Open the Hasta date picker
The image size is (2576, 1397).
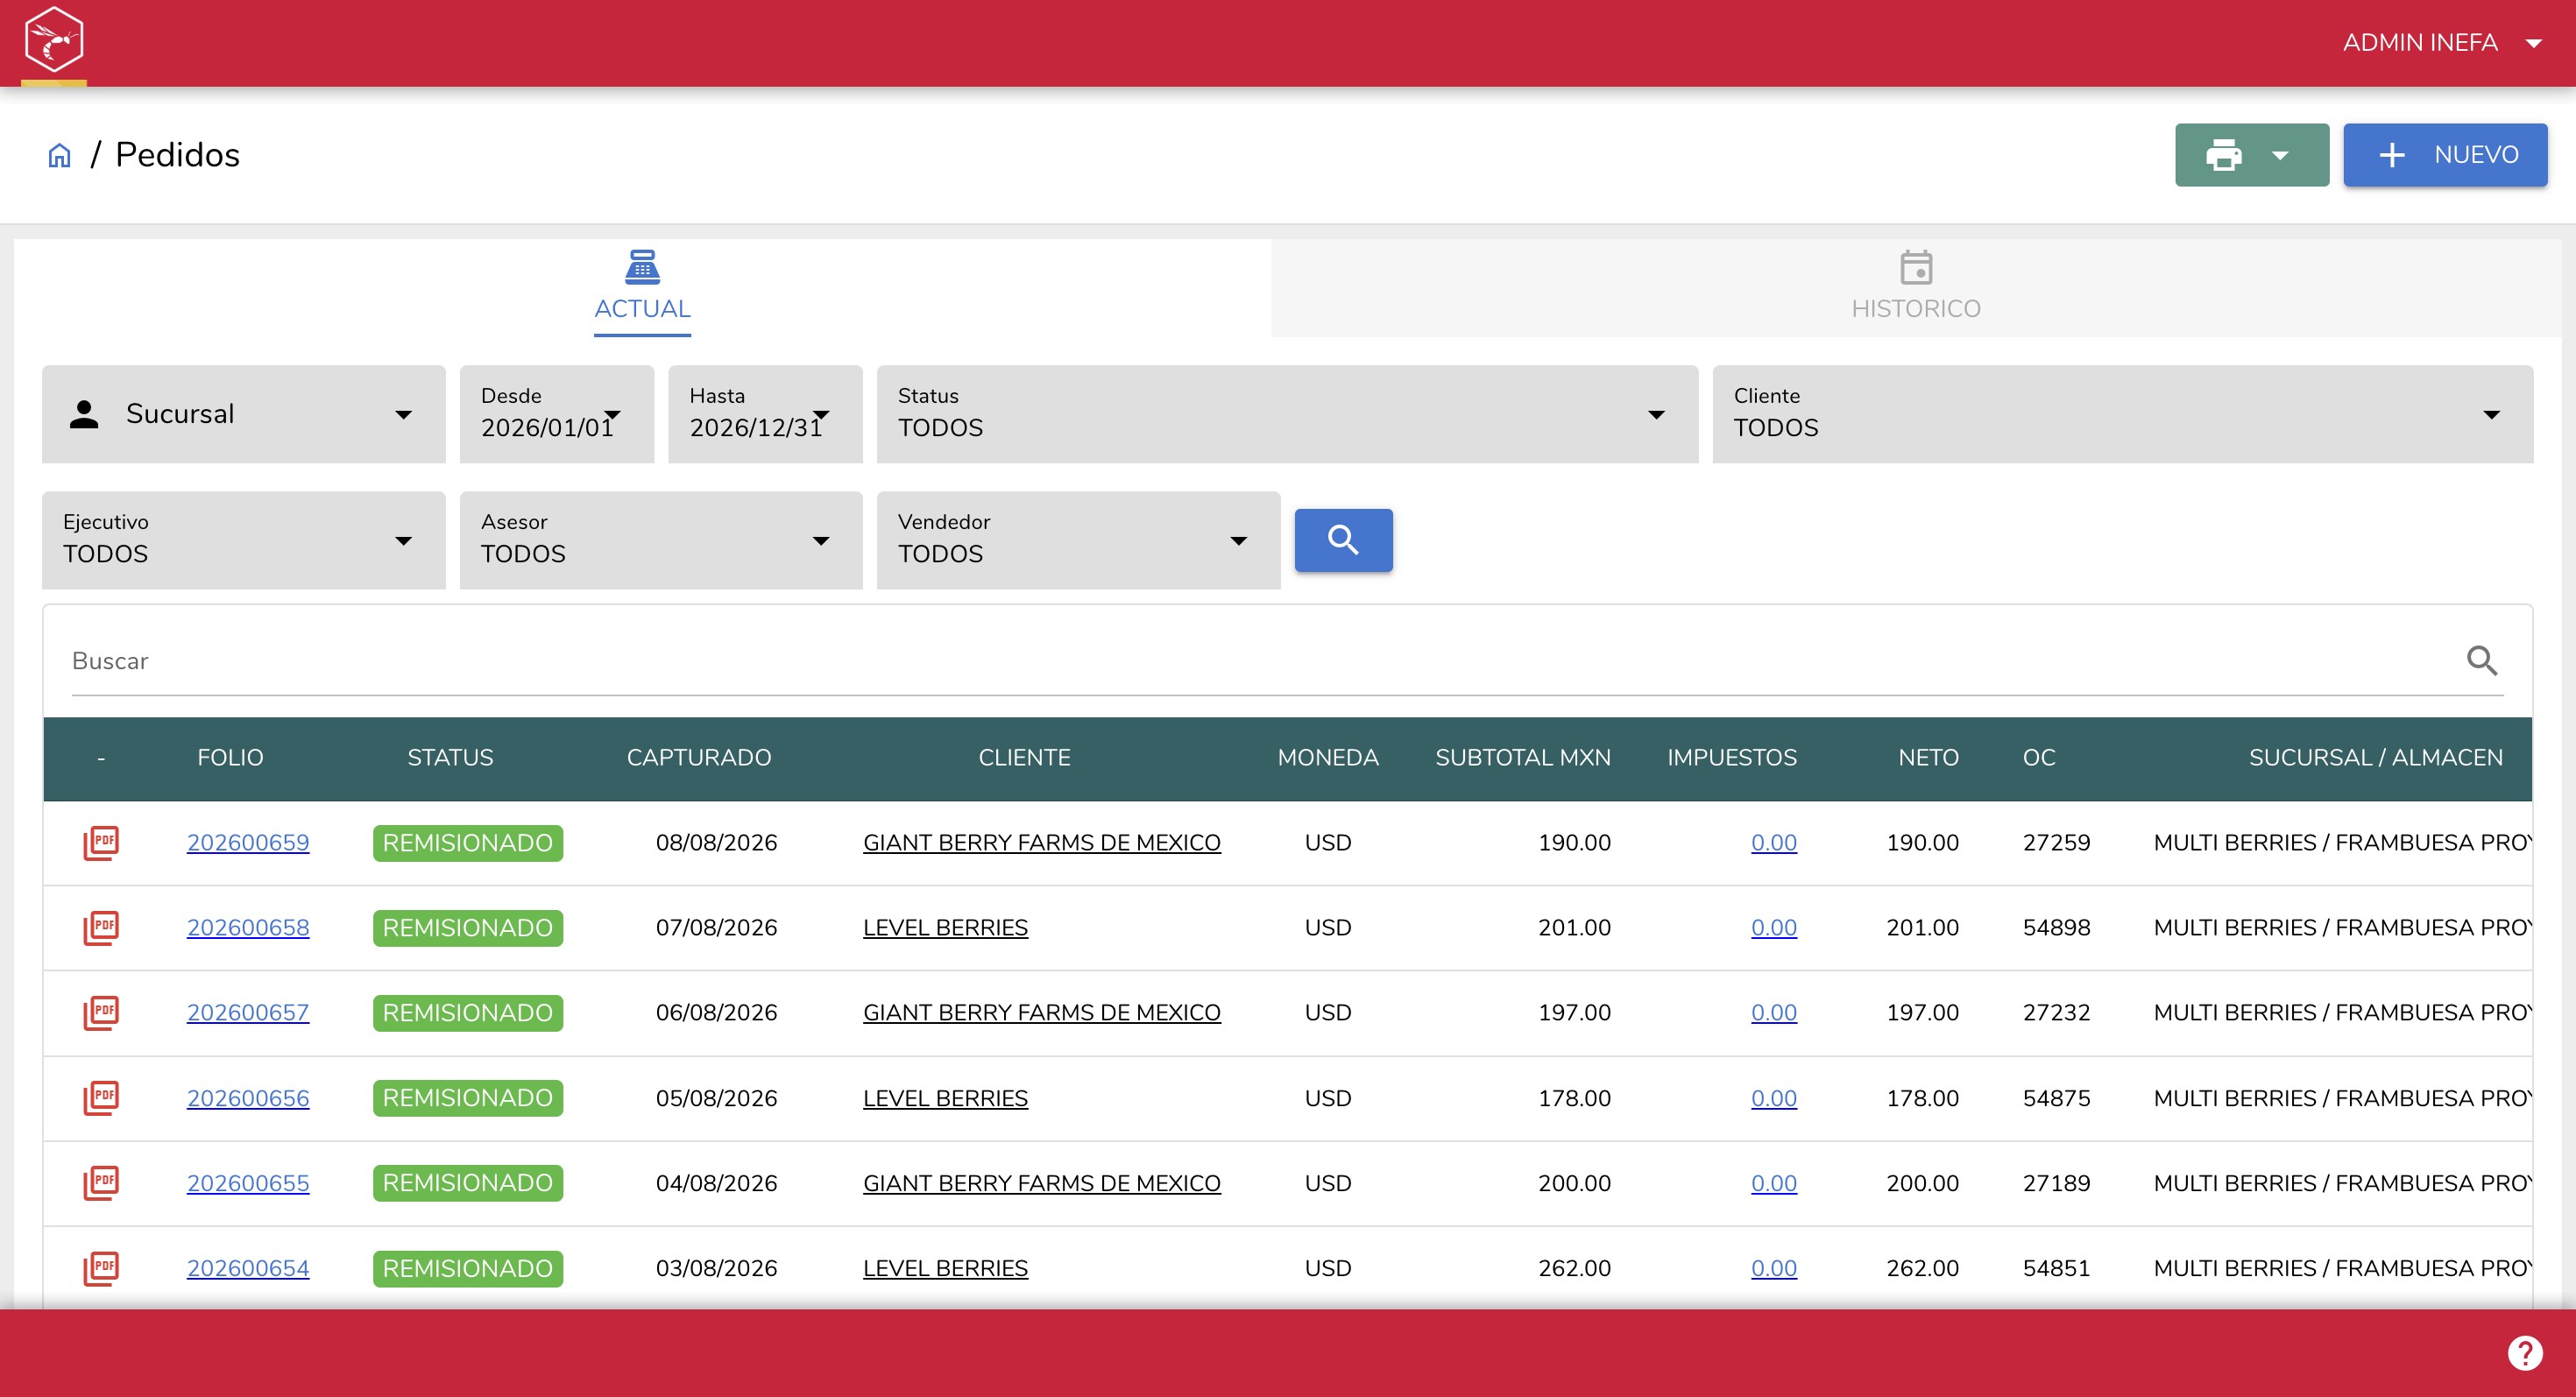tap(765, 413)
